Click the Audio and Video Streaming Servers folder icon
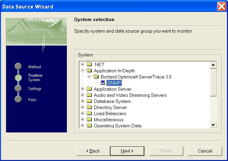The height and width of the screenshot is (161, 228). pyautogui.click(x=89, y=95)
